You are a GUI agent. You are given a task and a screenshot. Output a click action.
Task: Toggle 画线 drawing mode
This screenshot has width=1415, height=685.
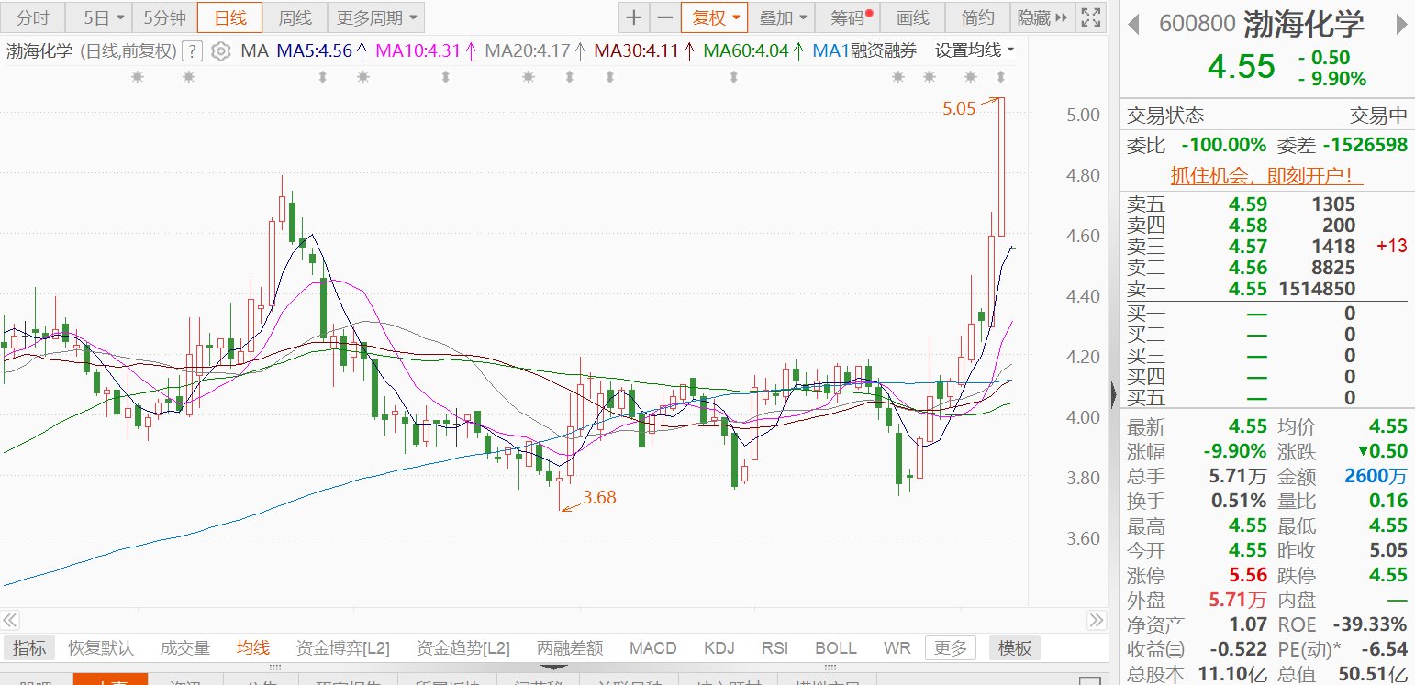pos(912,17)
